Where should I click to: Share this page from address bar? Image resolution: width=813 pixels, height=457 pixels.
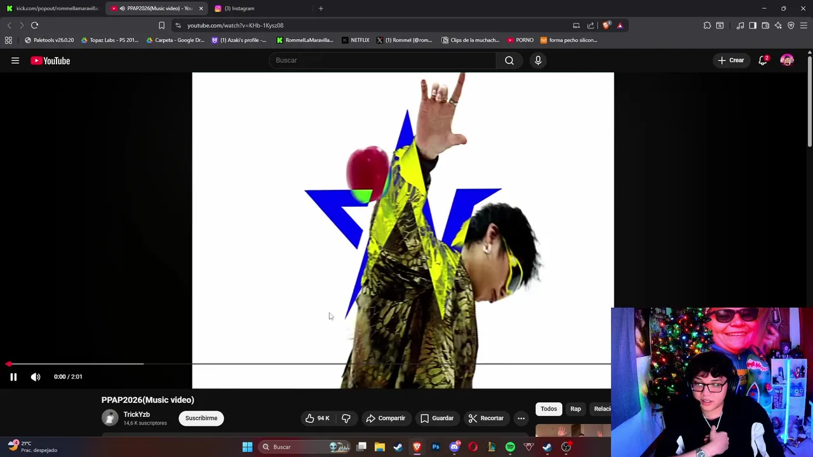(591, 25)
